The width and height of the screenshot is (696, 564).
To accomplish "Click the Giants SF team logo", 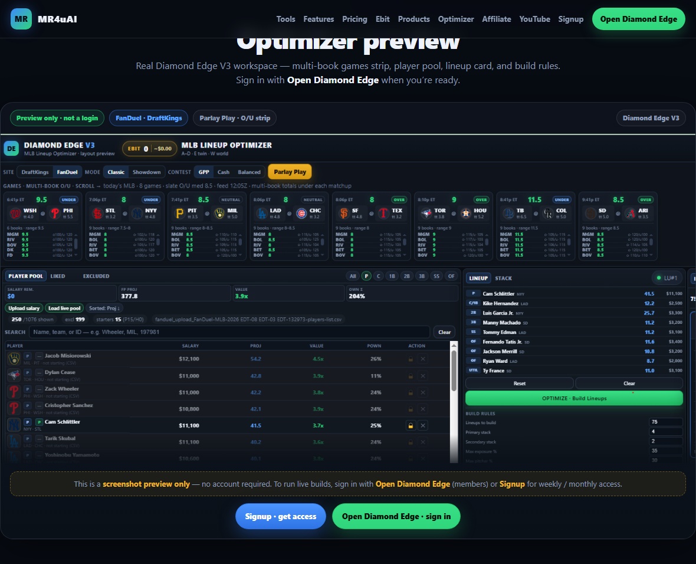I will tap(343, 214).
